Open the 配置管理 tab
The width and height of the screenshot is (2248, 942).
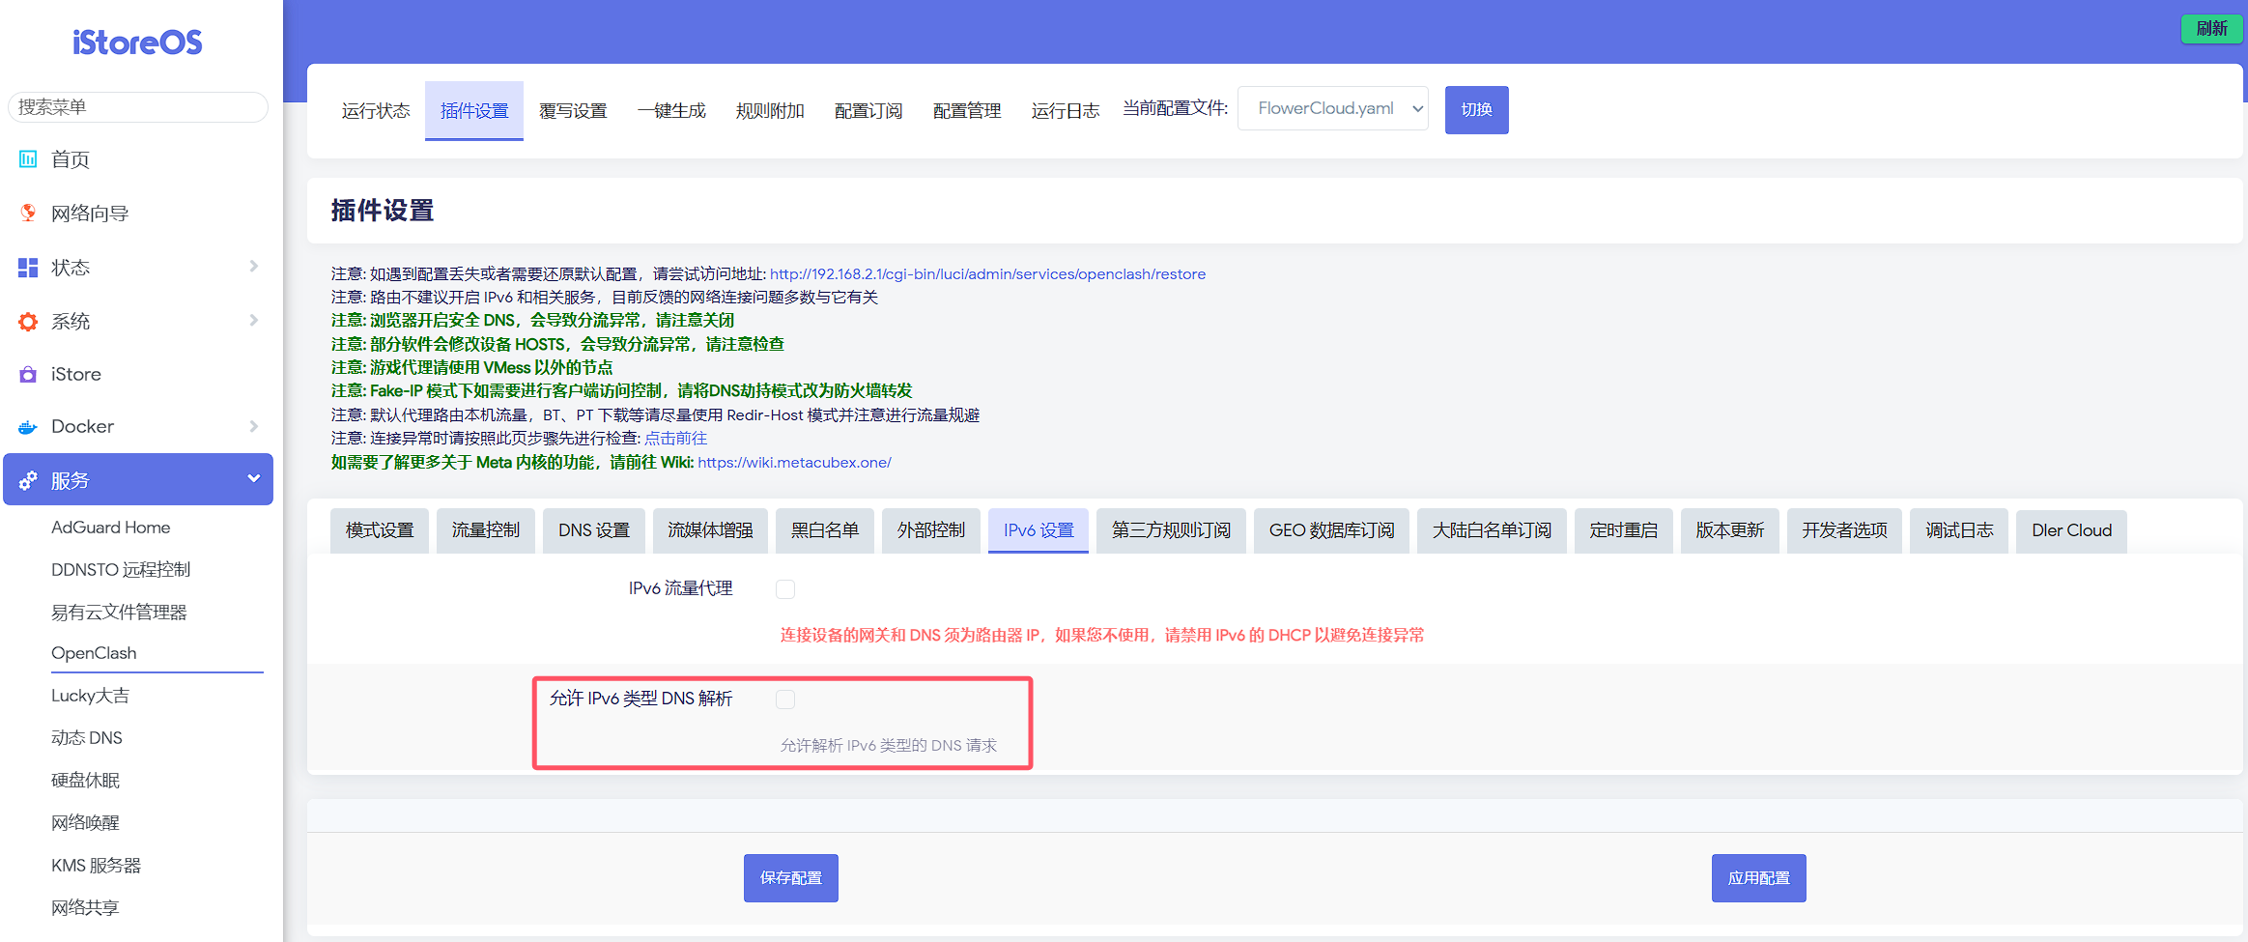pos(967,111)
